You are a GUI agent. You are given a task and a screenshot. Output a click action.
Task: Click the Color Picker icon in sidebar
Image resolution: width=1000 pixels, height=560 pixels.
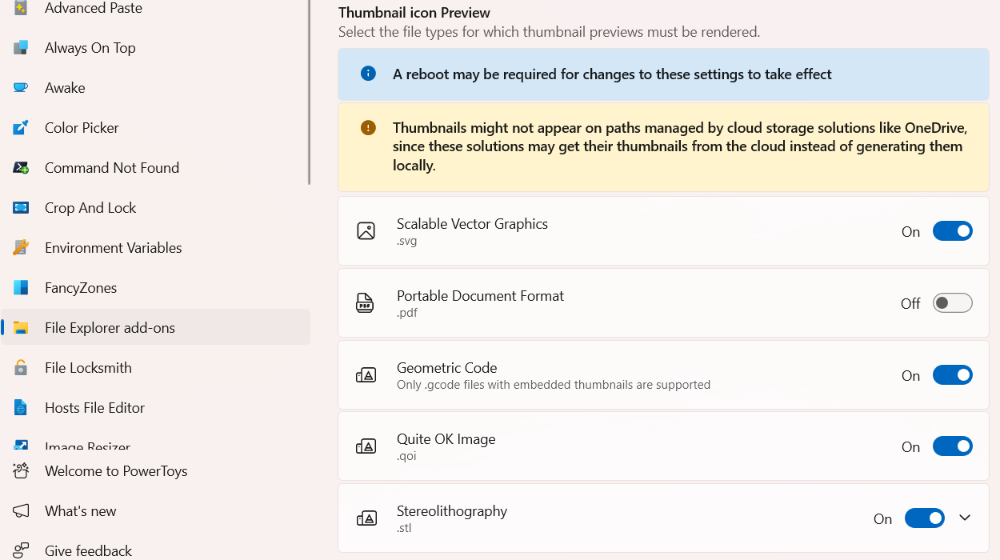tap(21, 128)
